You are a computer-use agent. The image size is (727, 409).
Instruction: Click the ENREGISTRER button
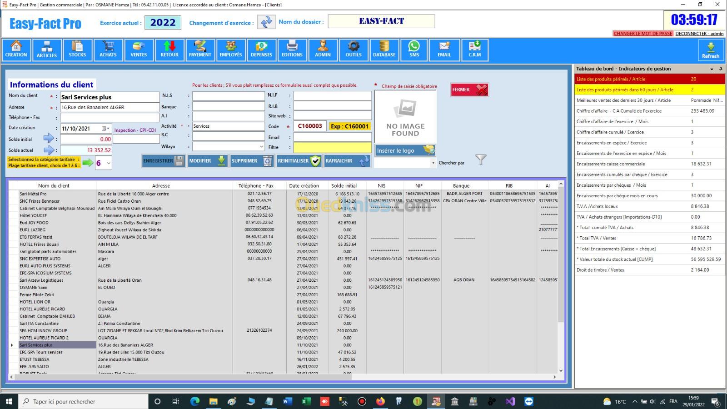click(163, 161)
